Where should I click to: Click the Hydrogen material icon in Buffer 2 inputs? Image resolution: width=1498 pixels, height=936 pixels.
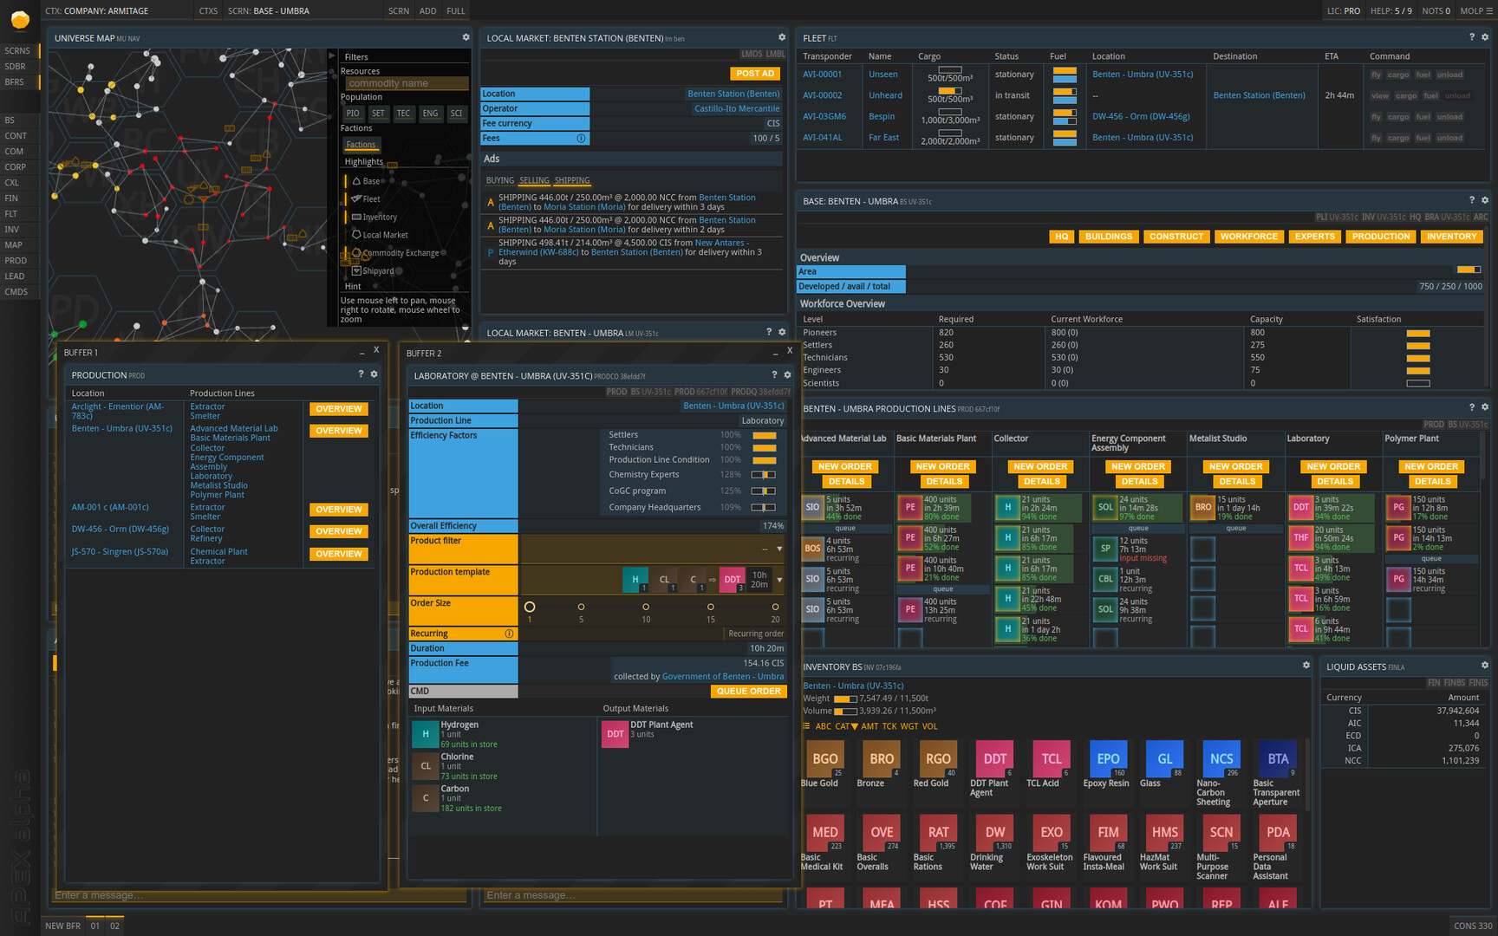(425, 734)
